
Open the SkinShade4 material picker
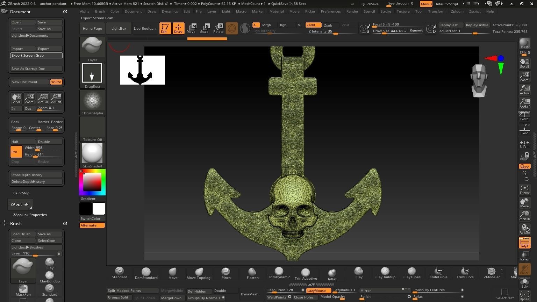point(92,155)
